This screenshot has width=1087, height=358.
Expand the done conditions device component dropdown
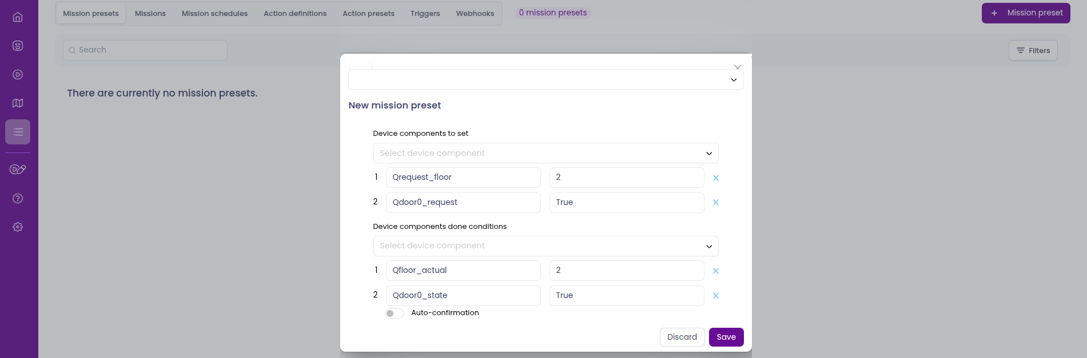tap(546, 246)
